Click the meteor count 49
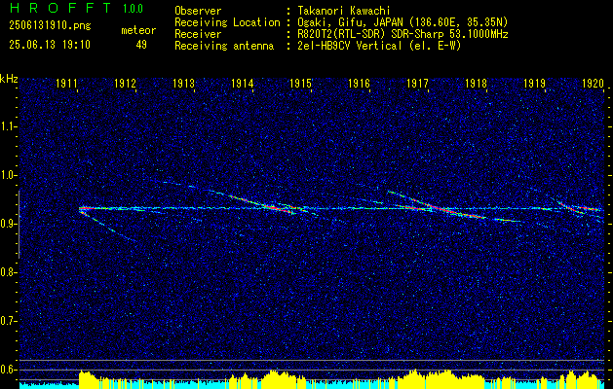613x389 pixels. pyautogui.click(x=141, y=45)
